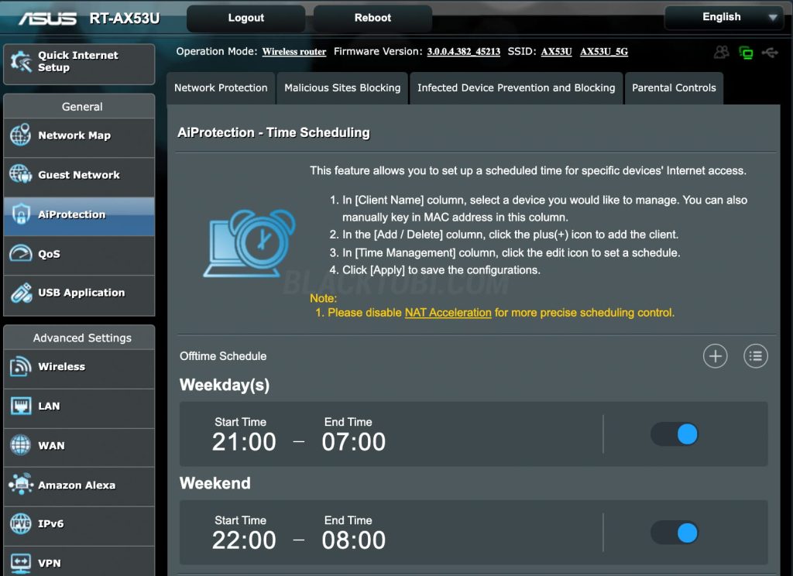Viewport: 793px width, 576px height.
Task: Click the AX53U SSID link
Action: pyautogui.click(x=556, y=52)
